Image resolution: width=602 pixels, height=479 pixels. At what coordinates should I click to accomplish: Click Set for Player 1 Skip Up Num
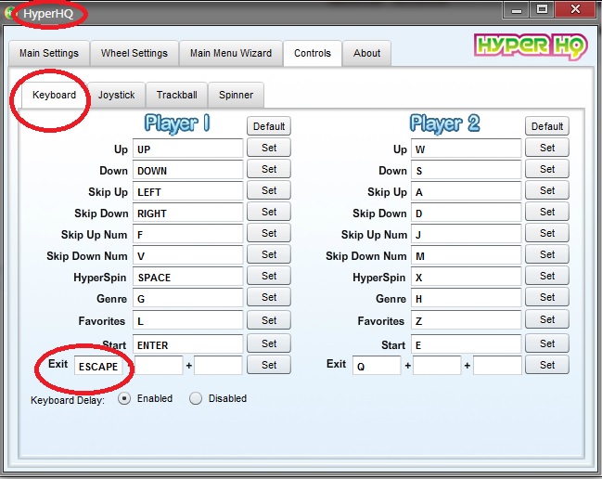[269, 233]
